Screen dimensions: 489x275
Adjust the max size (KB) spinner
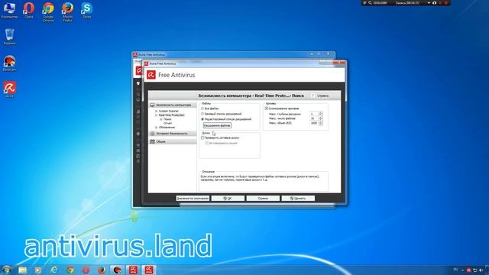321,123
